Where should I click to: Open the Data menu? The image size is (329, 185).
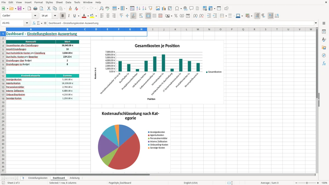coord(68,2)
